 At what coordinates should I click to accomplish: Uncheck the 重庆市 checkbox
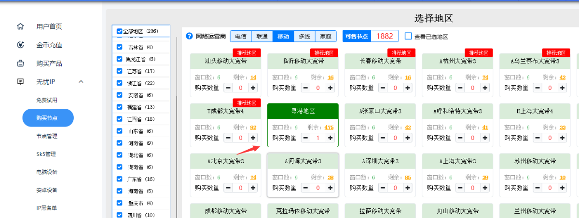coord(119,203)
